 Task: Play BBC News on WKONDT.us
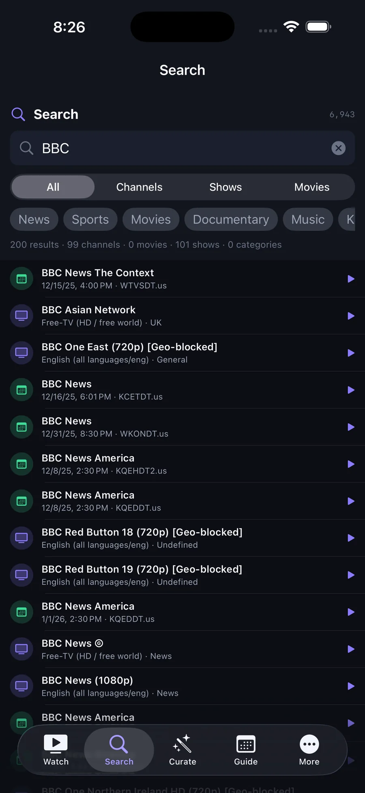click(x=351, y=427)
